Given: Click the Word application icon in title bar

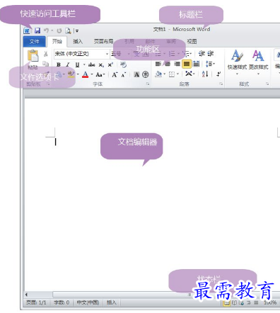Looking at the screenshot, I should 27,30.
